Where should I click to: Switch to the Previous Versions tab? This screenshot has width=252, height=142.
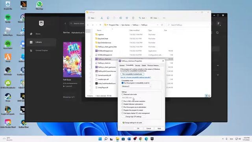[153, 65]
